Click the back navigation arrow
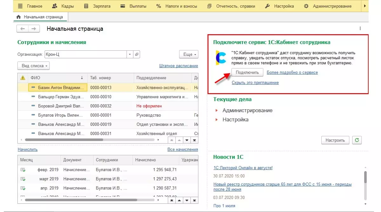The width and height of the screenshot is (381, 212). point(23,29)
